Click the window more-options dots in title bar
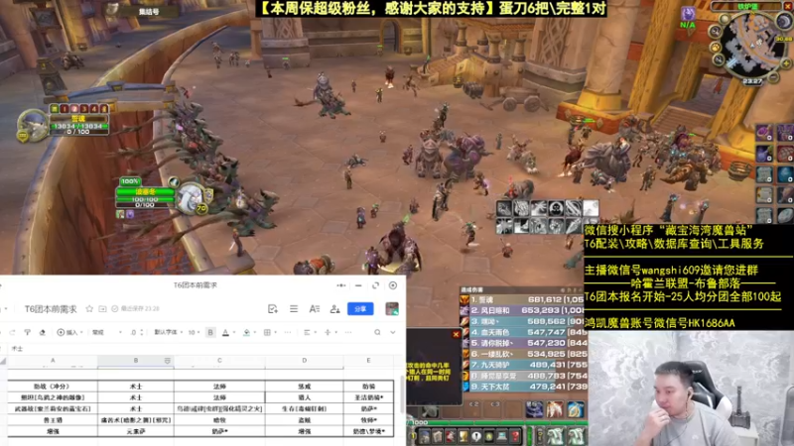This screenshot has height=446, width=794. click(x=341, y=285)
